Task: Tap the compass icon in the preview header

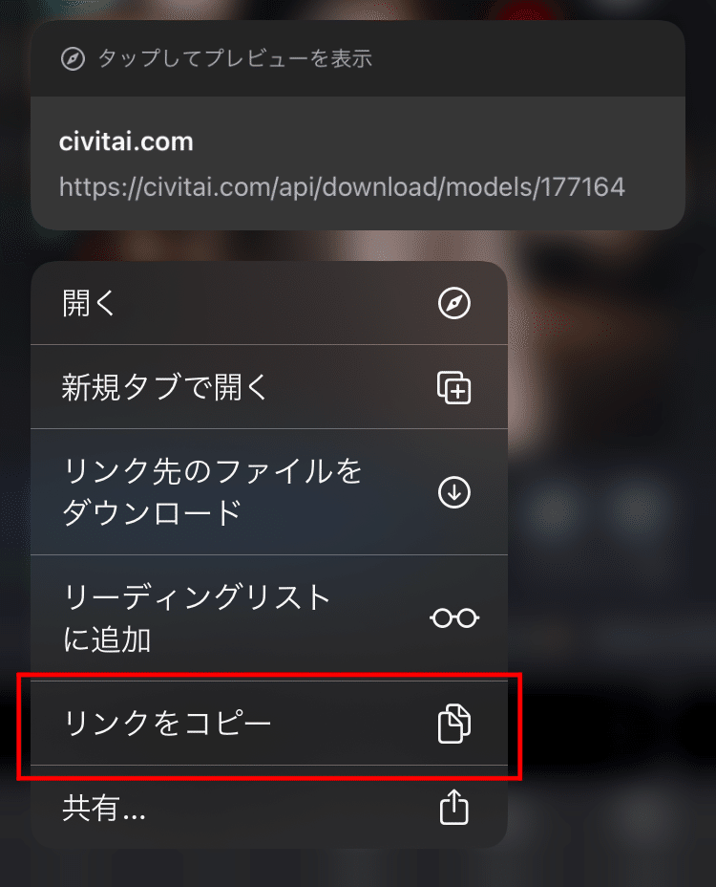Action: tap(73, 59)
